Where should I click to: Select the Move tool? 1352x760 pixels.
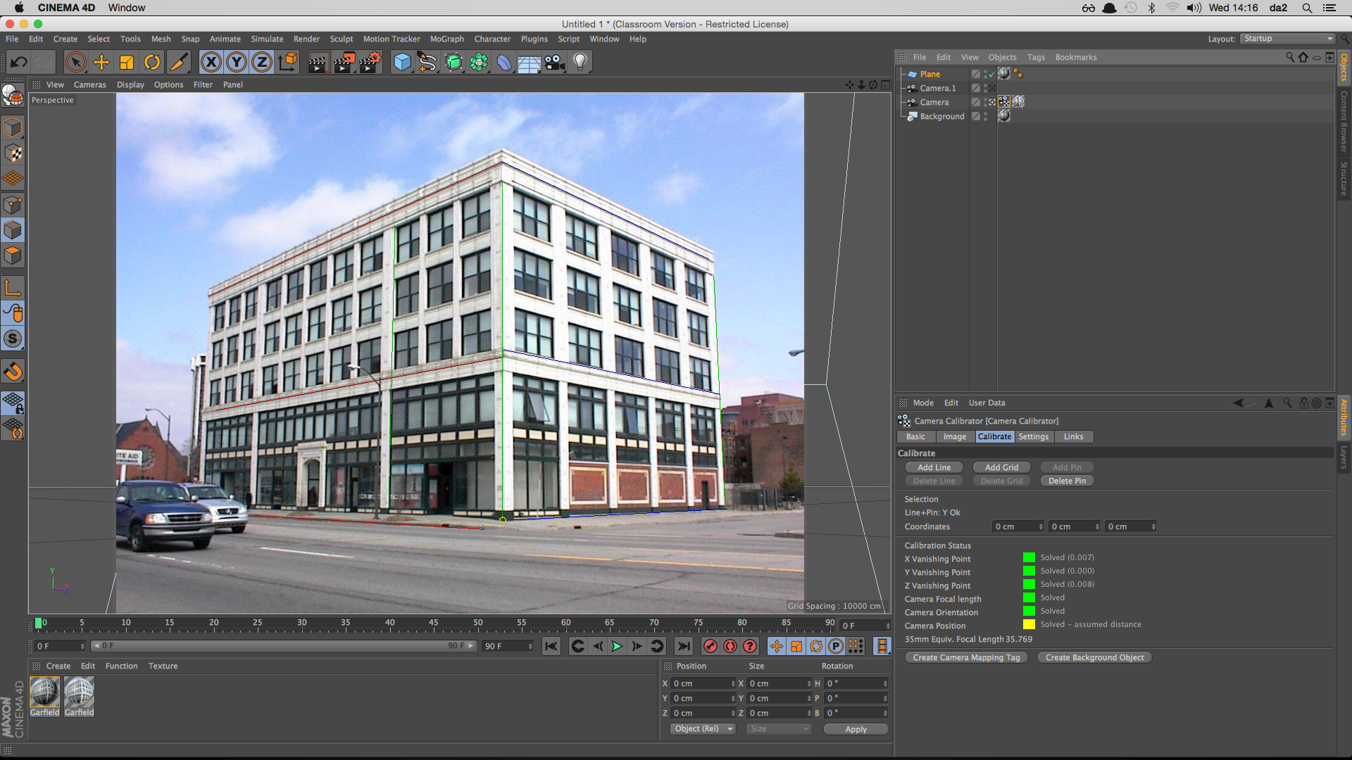pos(101,63)
